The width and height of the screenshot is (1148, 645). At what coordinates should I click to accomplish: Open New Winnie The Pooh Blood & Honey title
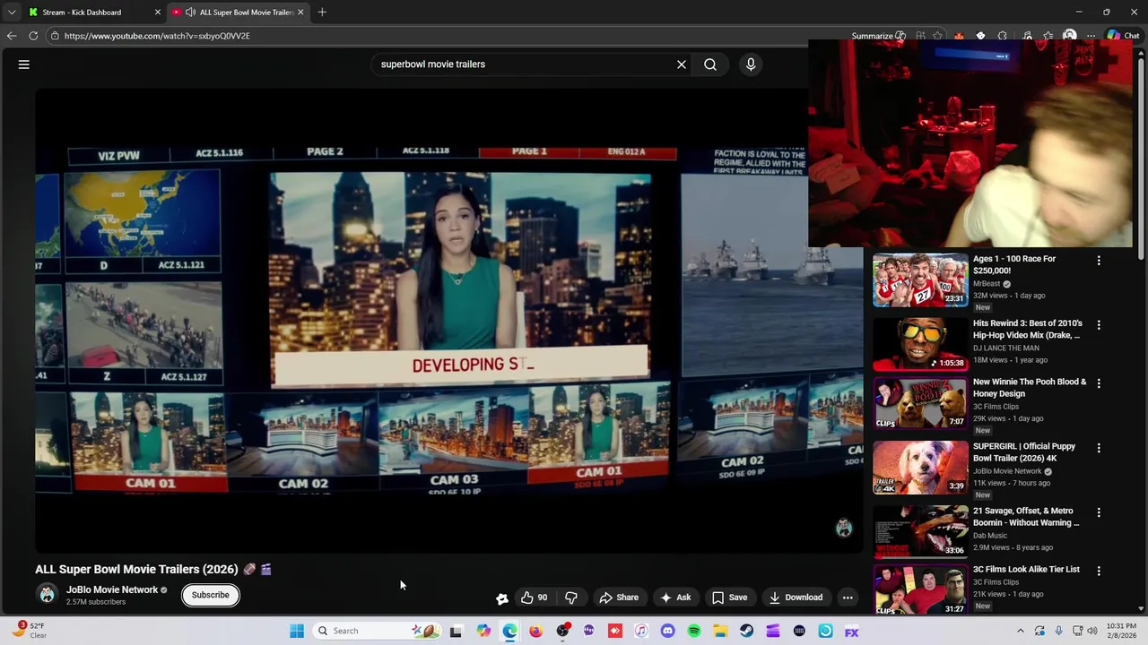tap(1030, 388)
